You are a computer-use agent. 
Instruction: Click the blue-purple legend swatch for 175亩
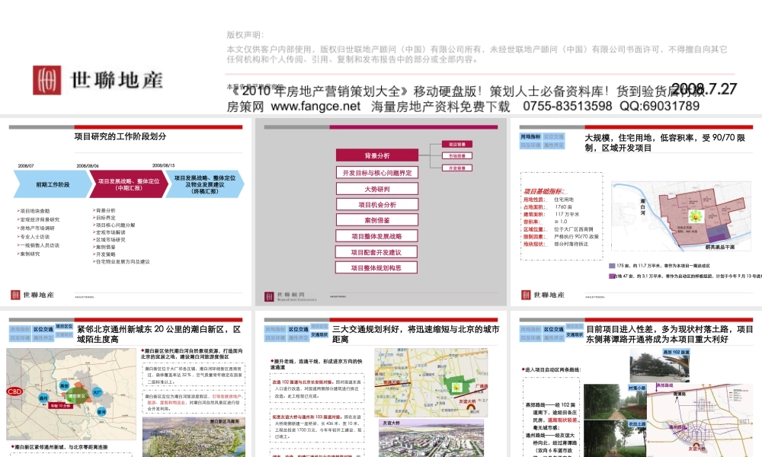click(x=612, y=266)
